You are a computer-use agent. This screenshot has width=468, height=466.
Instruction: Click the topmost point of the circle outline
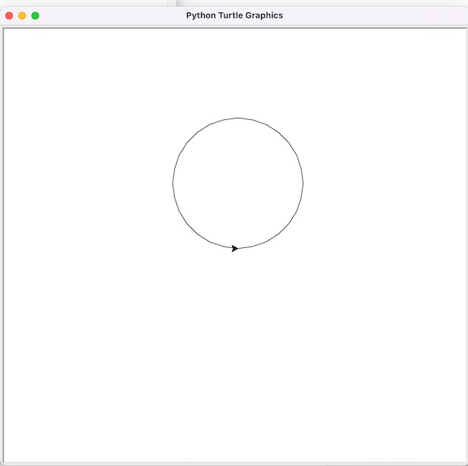238,118
